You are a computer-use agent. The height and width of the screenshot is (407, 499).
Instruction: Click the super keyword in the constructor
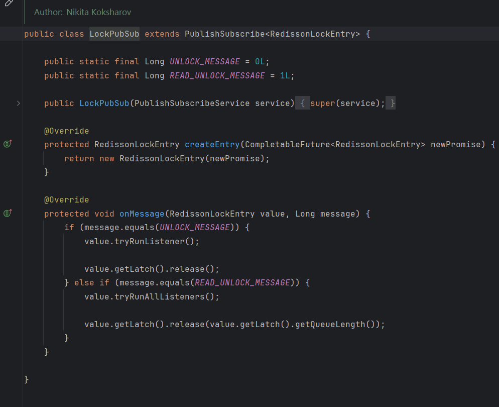coord(323,103)
